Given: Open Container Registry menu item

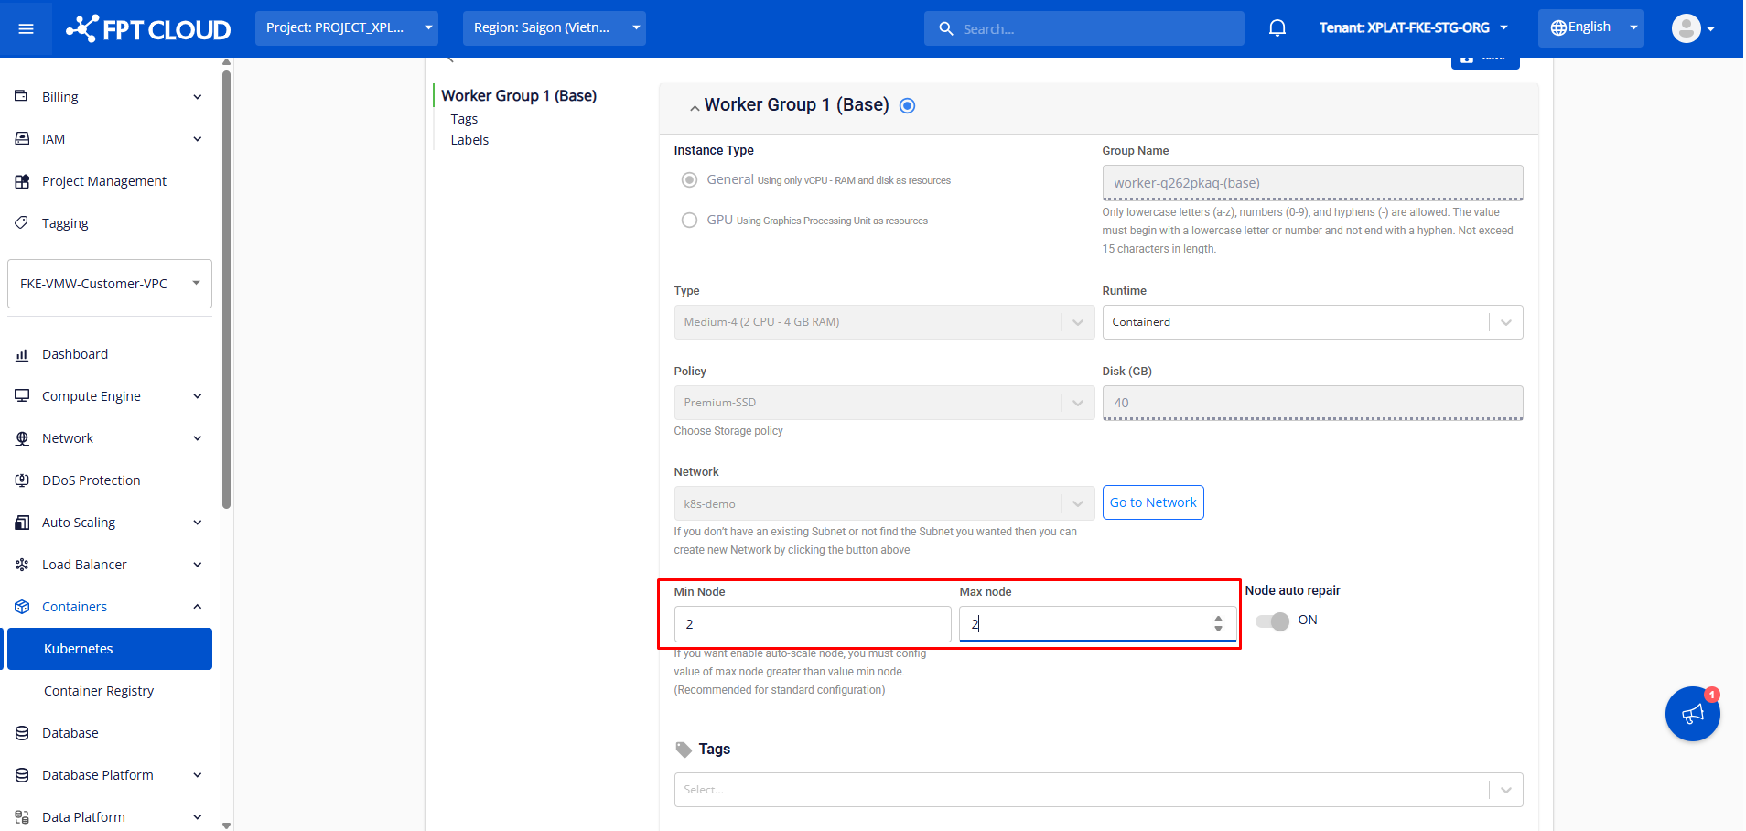Looking at the screenshot, I should (99, 691).
